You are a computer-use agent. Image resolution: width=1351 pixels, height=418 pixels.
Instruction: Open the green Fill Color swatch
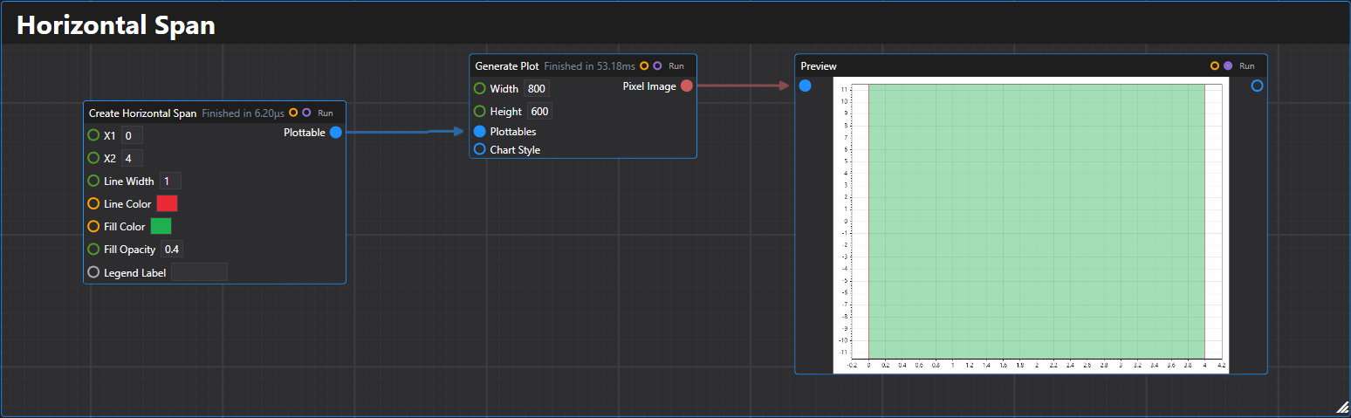point(161,226)
